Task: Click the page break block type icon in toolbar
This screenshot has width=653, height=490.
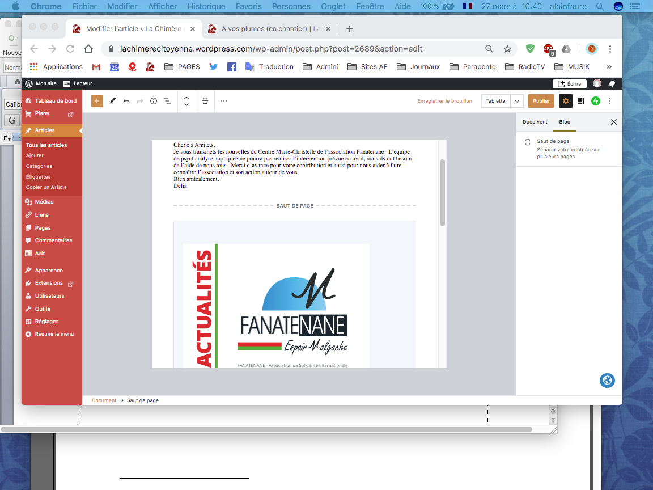Action: (205, 101)
